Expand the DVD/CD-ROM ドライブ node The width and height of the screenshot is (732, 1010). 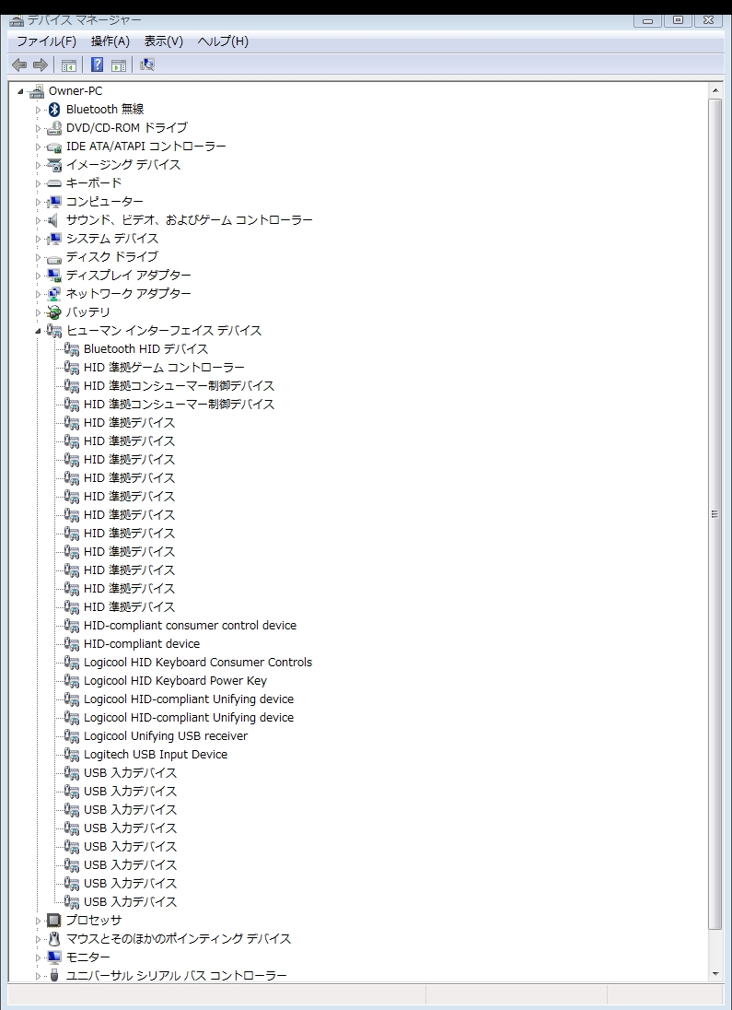[x=38, y=128]
